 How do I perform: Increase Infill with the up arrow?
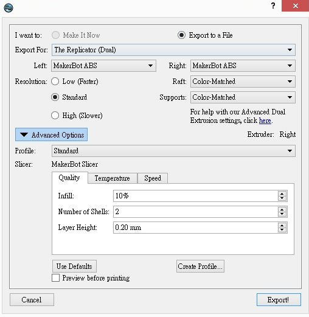[282, 193]
